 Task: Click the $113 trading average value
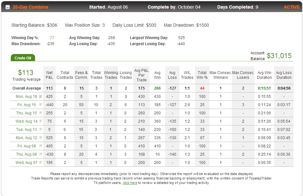[26, 72]
